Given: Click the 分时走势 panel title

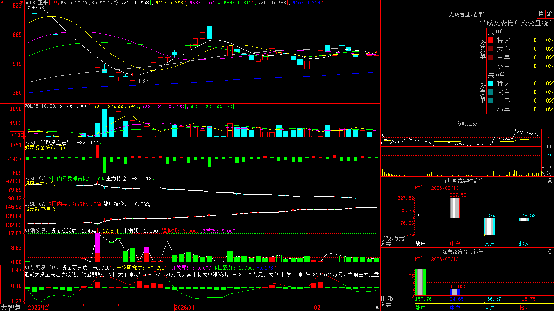Looking at the screenshot, I should (x=467, y=123).
